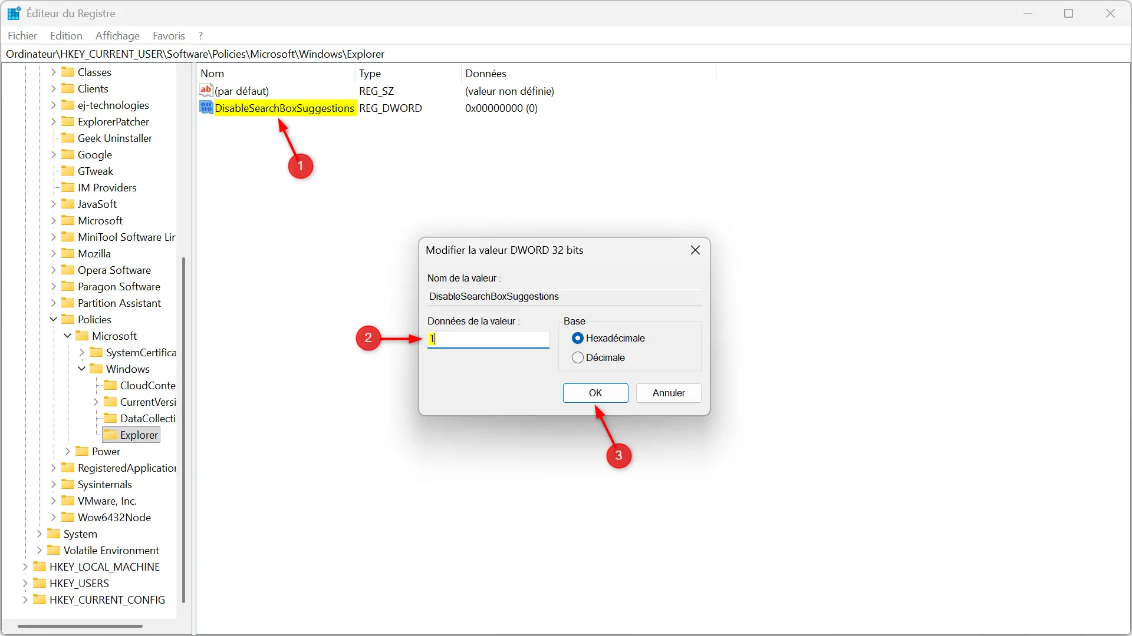Select the GTweak folder icon
1132x636 pixels.
click(68, 171)
